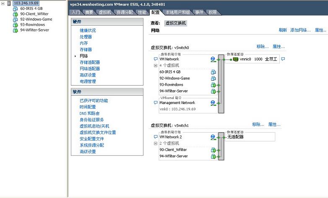Collapse the 4 个虚拟机 list under VM Network
This screenshot has width=328, height=198.
coord(156,65)
